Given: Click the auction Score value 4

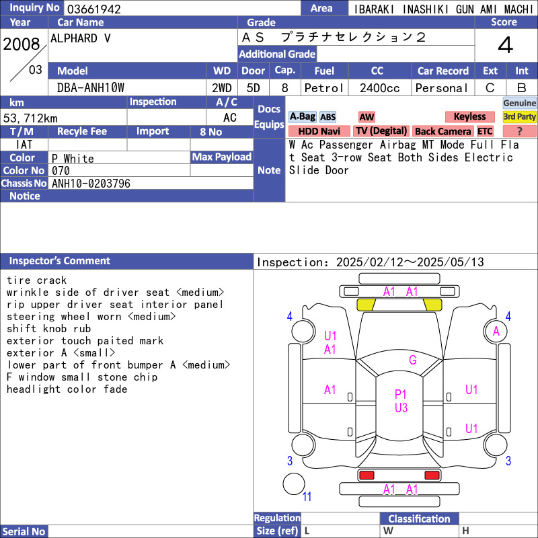Looking at the screenshot, I should pos(505,45).
